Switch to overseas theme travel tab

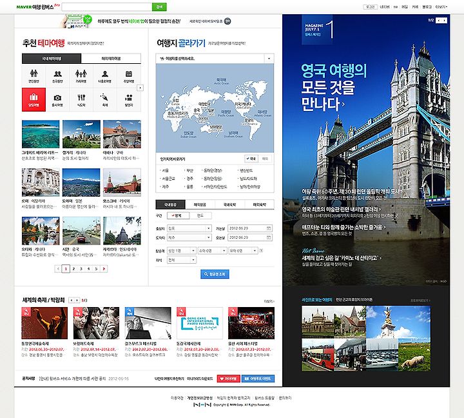tap(111, 58)
